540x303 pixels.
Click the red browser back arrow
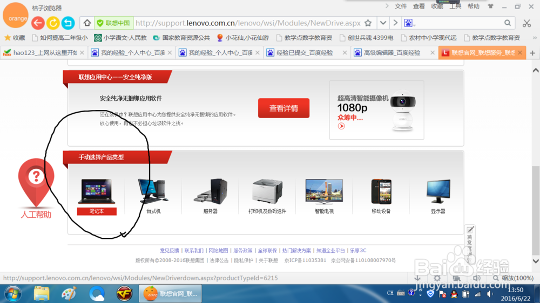(x=38, y=23)
